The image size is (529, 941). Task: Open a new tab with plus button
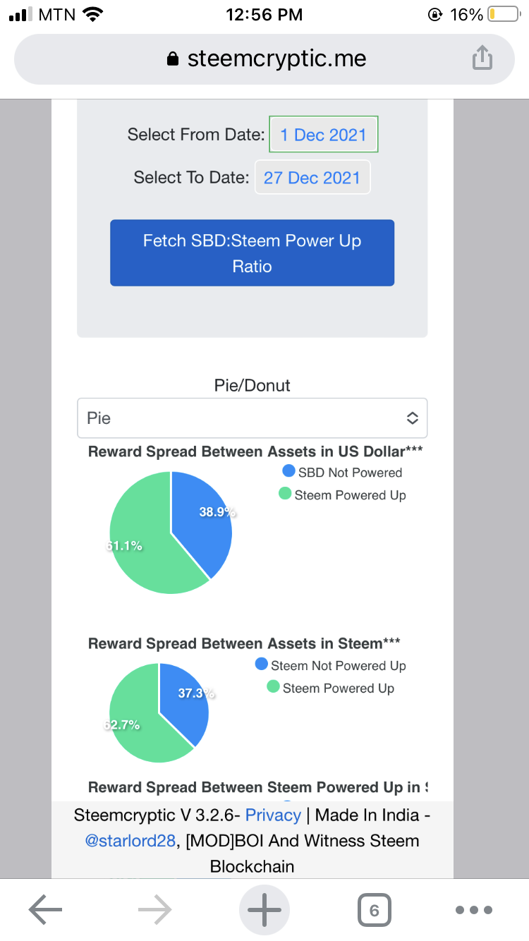(x=264, y=910)
